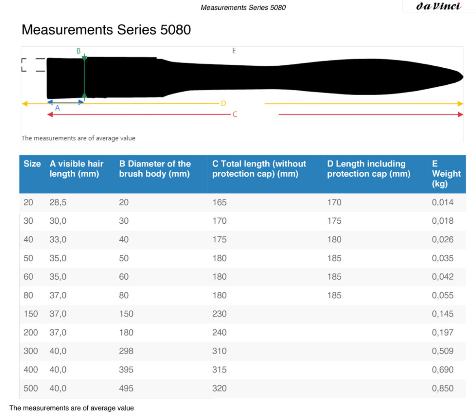This screenshot has height=415, width=476.
Task: Click the total length value 310
Action: (x=220, y=351)
